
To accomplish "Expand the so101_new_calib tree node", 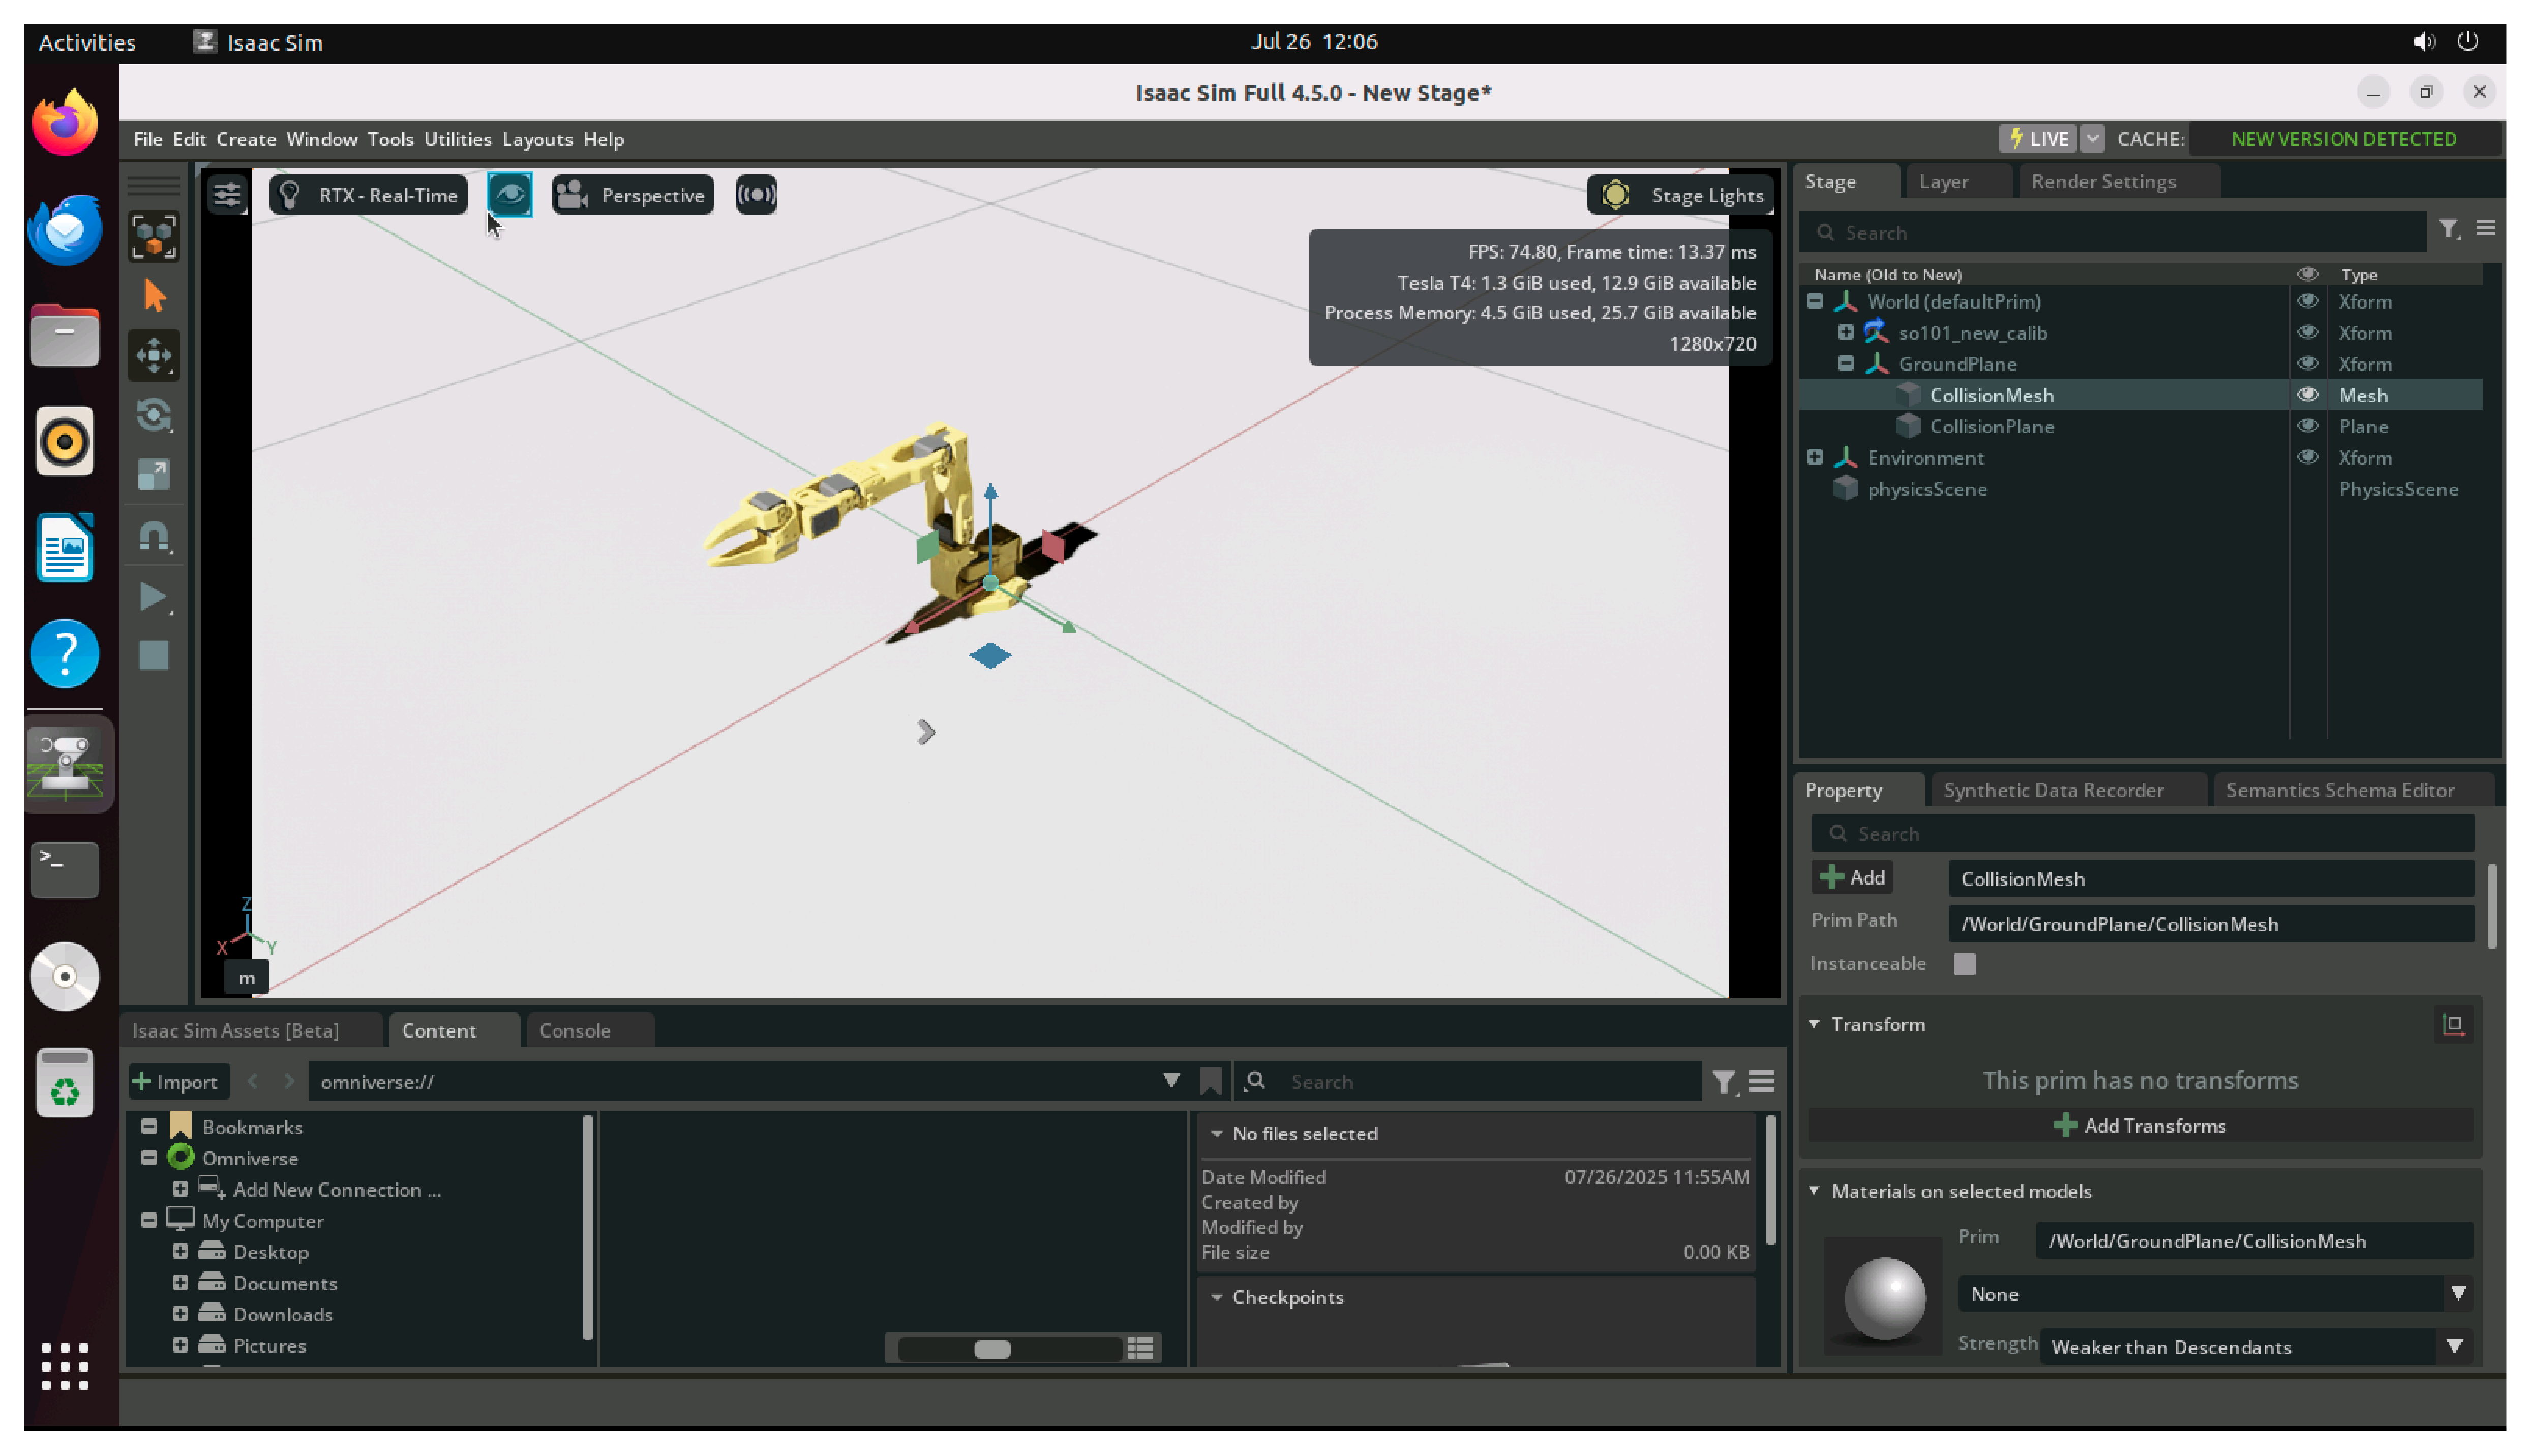I will (1845, 332).
